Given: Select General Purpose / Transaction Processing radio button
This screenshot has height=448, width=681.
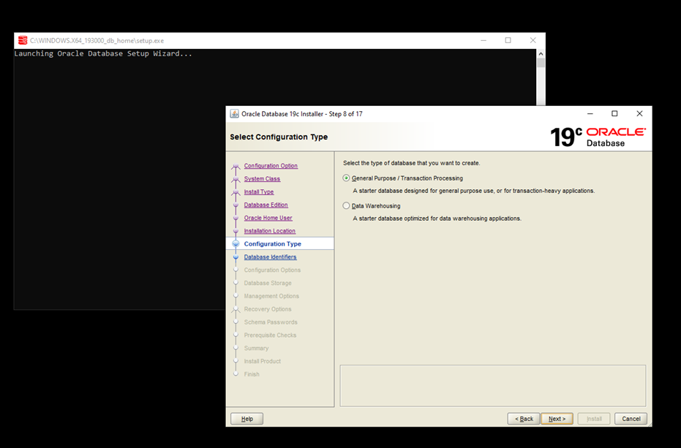Looking at the screenshot, I should 346,178.
